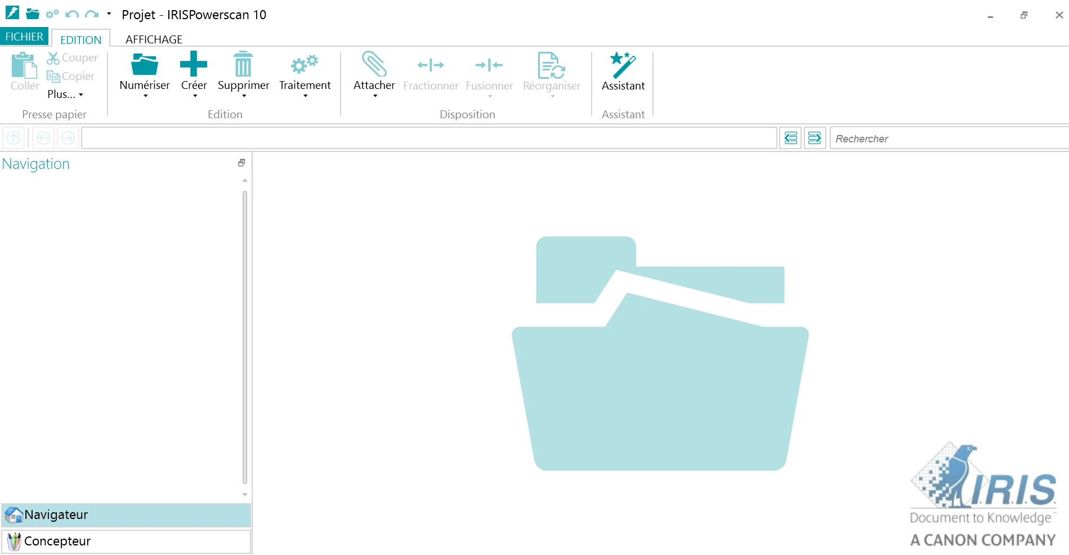Open the Plus... dropdown
The height and width of the screenshot is (555, 1069).
(x=65, y=94)
